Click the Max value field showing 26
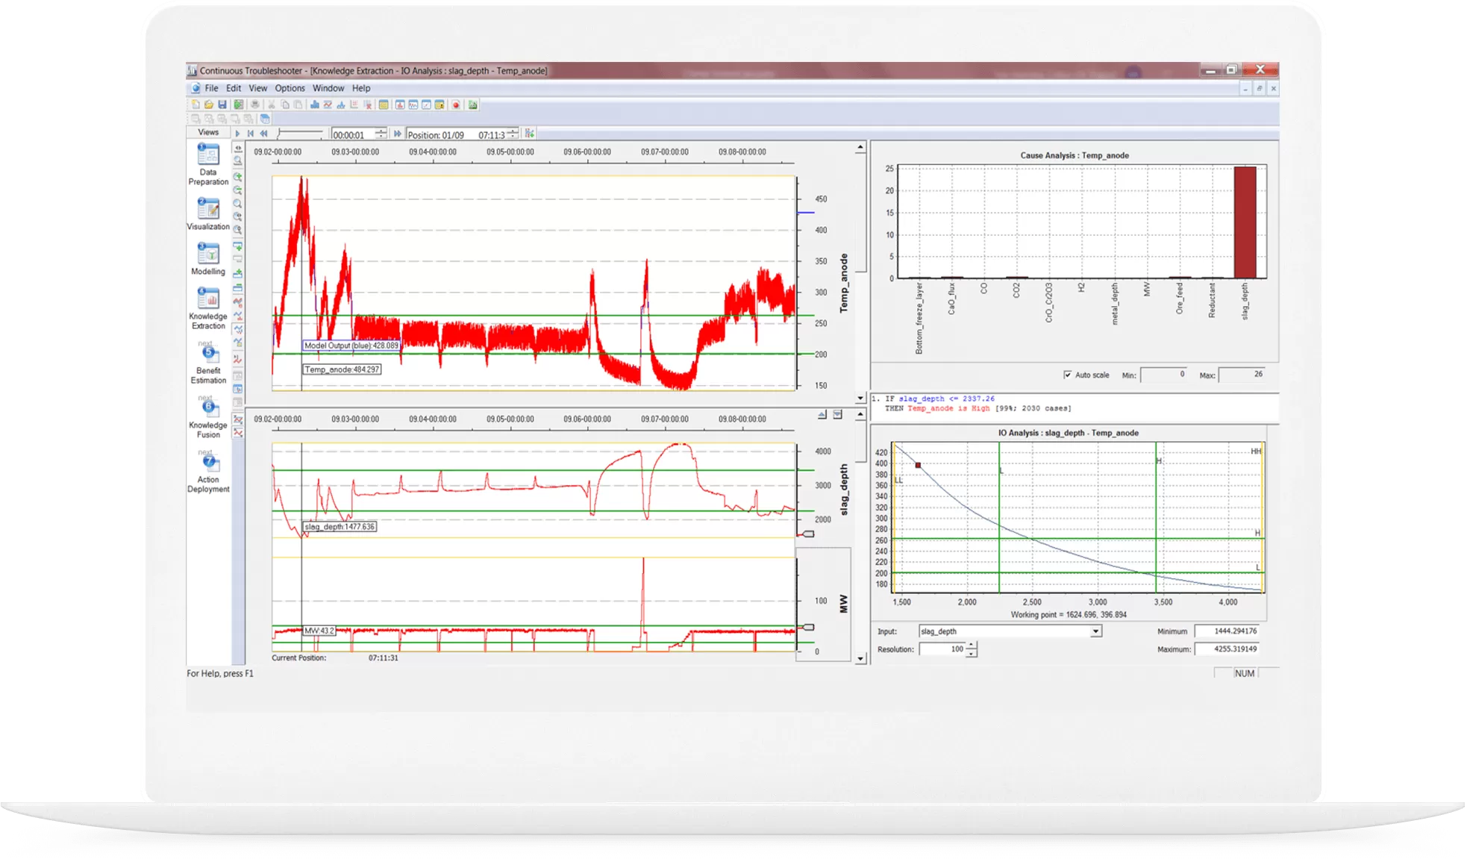 (1242, 375)
